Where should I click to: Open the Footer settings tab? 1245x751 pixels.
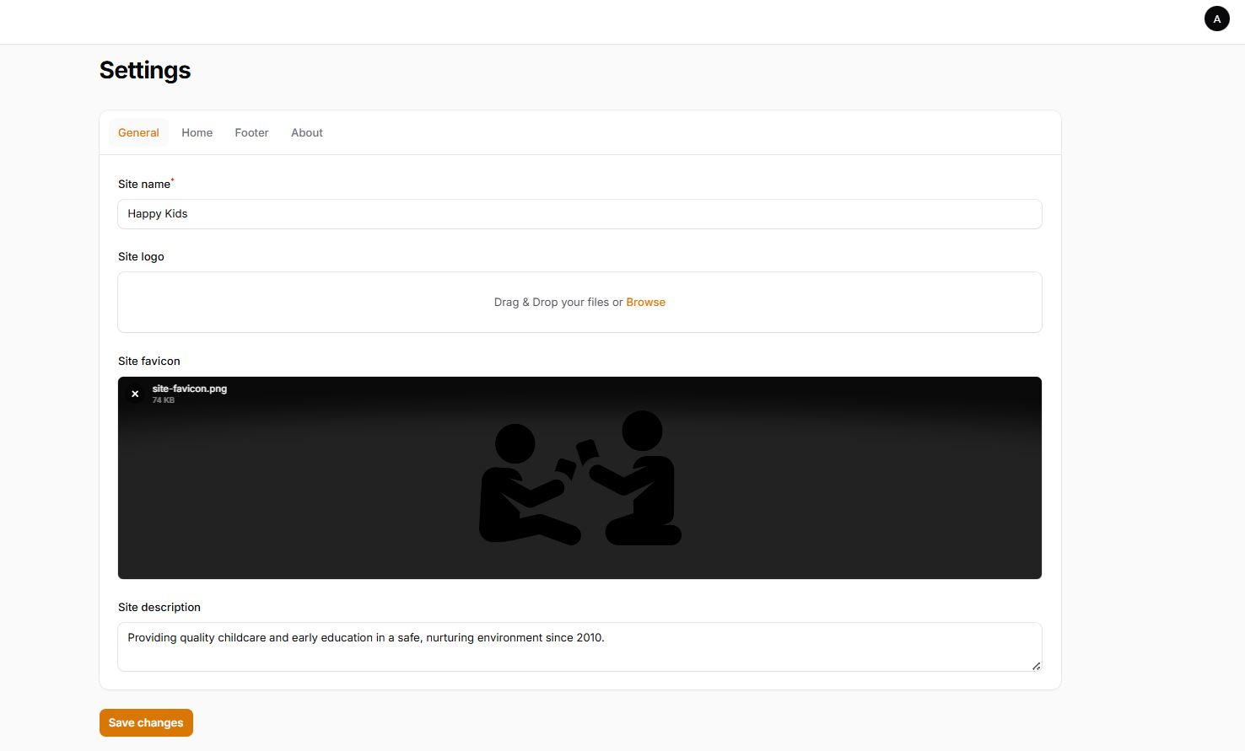[x=251, y=132]
